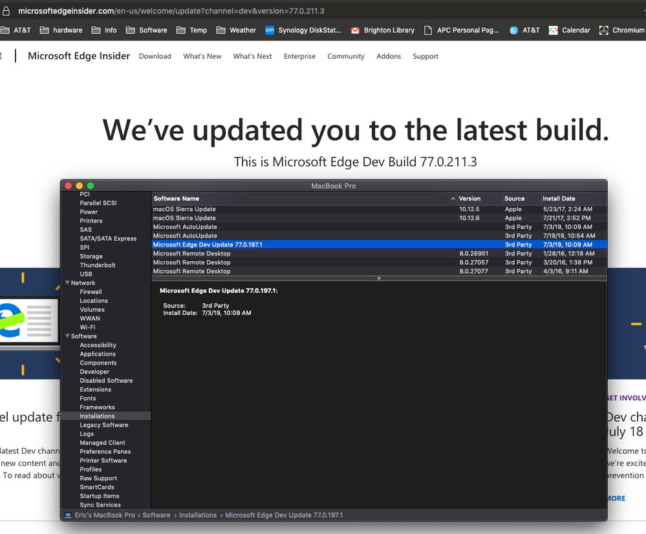Select Printers in the sidebar

tap(91, 220)
